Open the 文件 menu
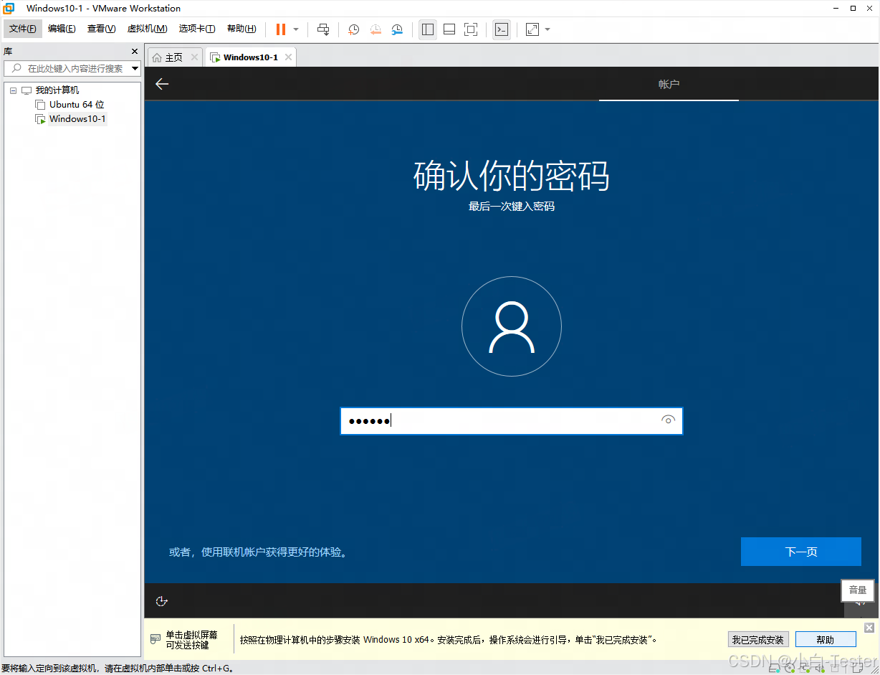 pos(23,29)
